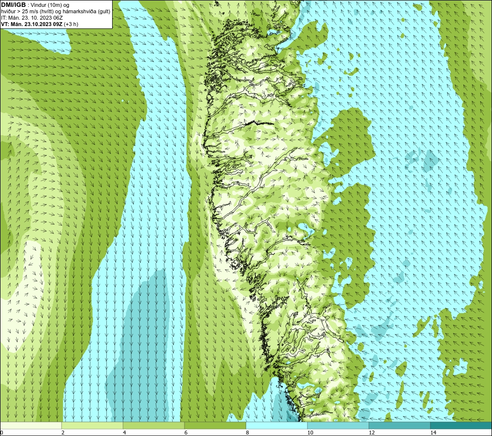The height and width of the screenshot is (436, 492).
Task: Click the scale label '6'
Action: [x=186, y=433]
